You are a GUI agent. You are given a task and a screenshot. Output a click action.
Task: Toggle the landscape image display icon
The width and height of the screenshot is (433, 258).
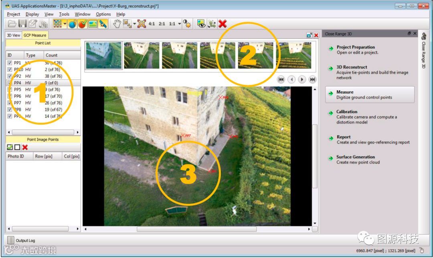(93, 24)
